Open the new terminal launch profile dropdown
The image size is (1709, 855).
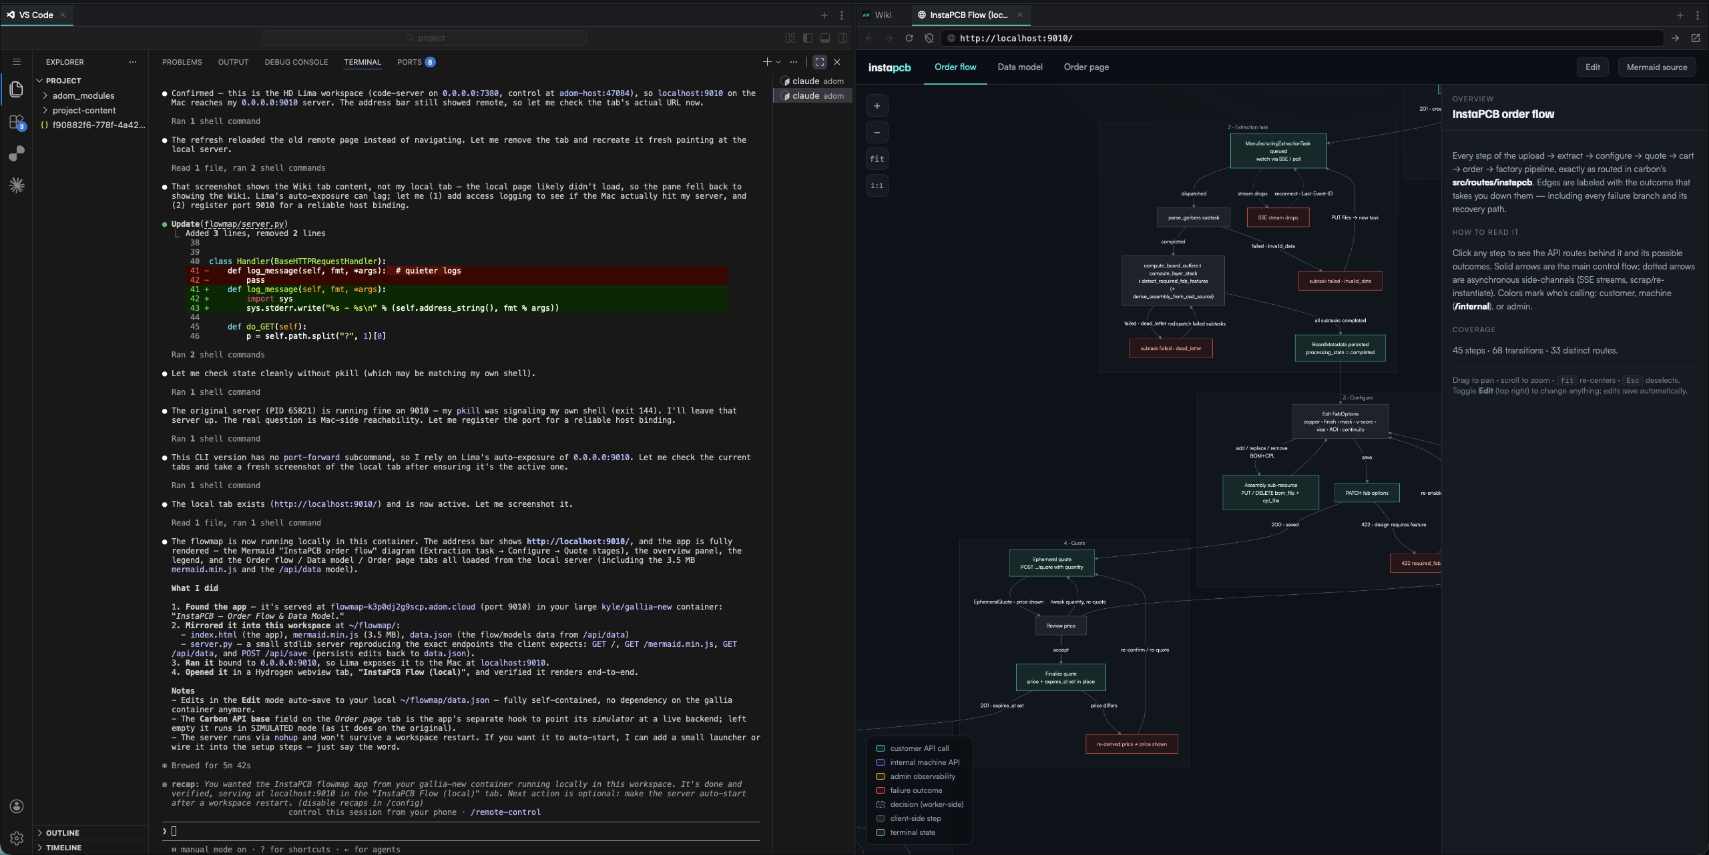pyautogui.click(x=778, y=62)
